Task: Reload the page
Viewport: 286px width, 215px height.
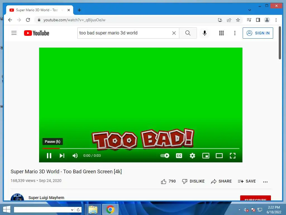Action: click(28, 20)
